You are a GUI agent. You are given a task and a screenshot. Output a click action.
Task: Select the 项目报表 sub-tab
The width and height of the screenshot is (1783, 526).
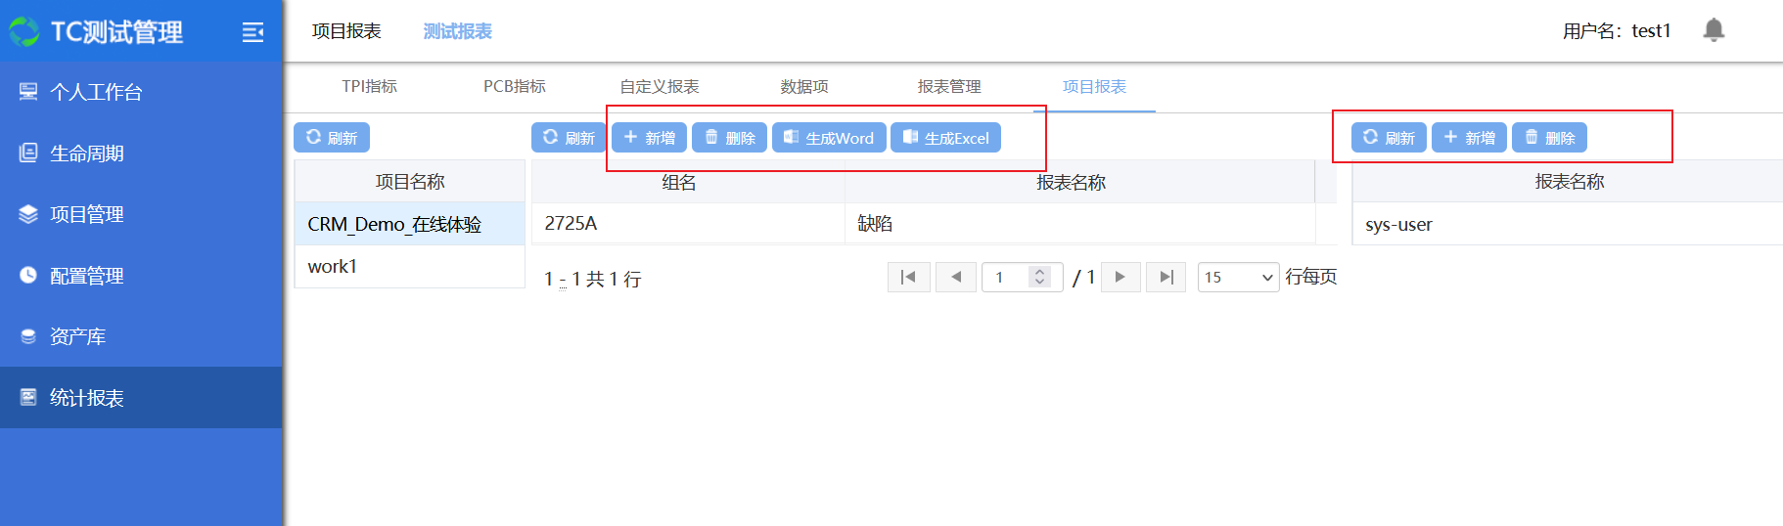click(x=1094, y=86)
